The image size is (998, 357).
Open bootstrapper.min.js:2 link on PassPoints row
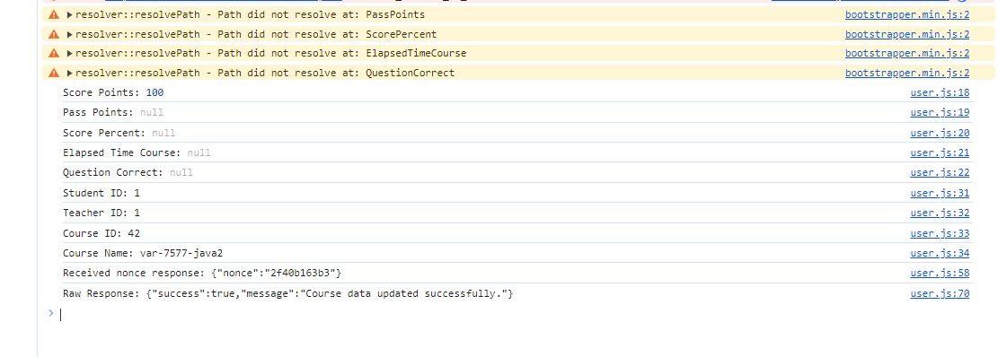(907, 14)
